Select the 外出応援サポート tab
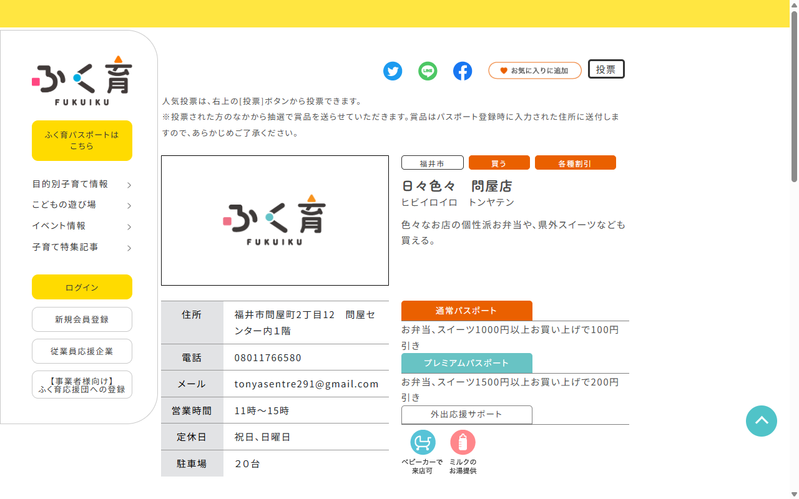The image size is (799, 499). [466, 415]
